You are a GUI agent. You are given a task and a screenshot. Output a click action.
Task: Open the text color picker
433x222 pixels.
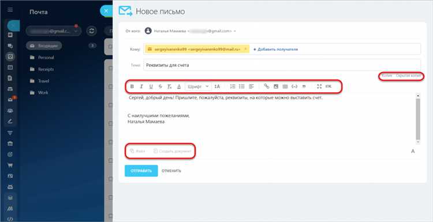point(178,86)
